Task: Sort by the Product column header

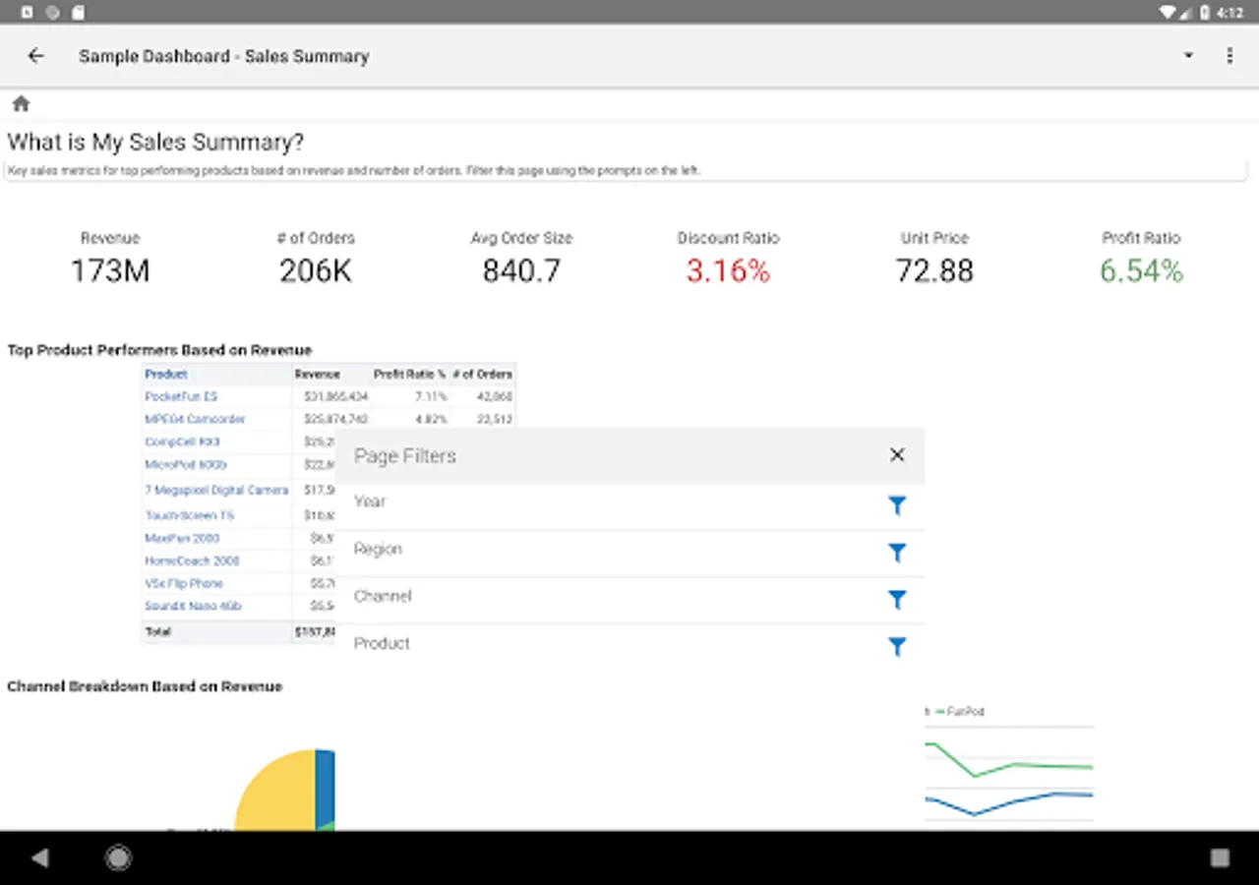Action: click(166, 374)
